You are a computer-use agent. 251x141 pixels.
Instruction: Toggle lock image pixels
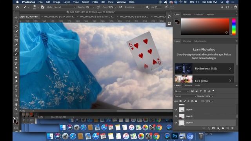tap(185, 101)
